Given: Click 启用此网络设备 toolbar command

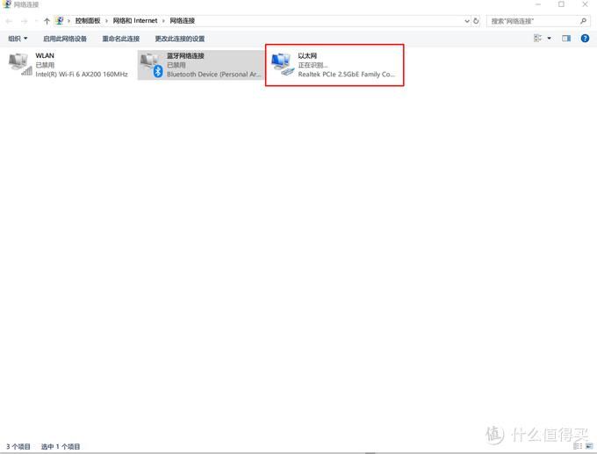Looking at the screenshot, I should [65, 39].
